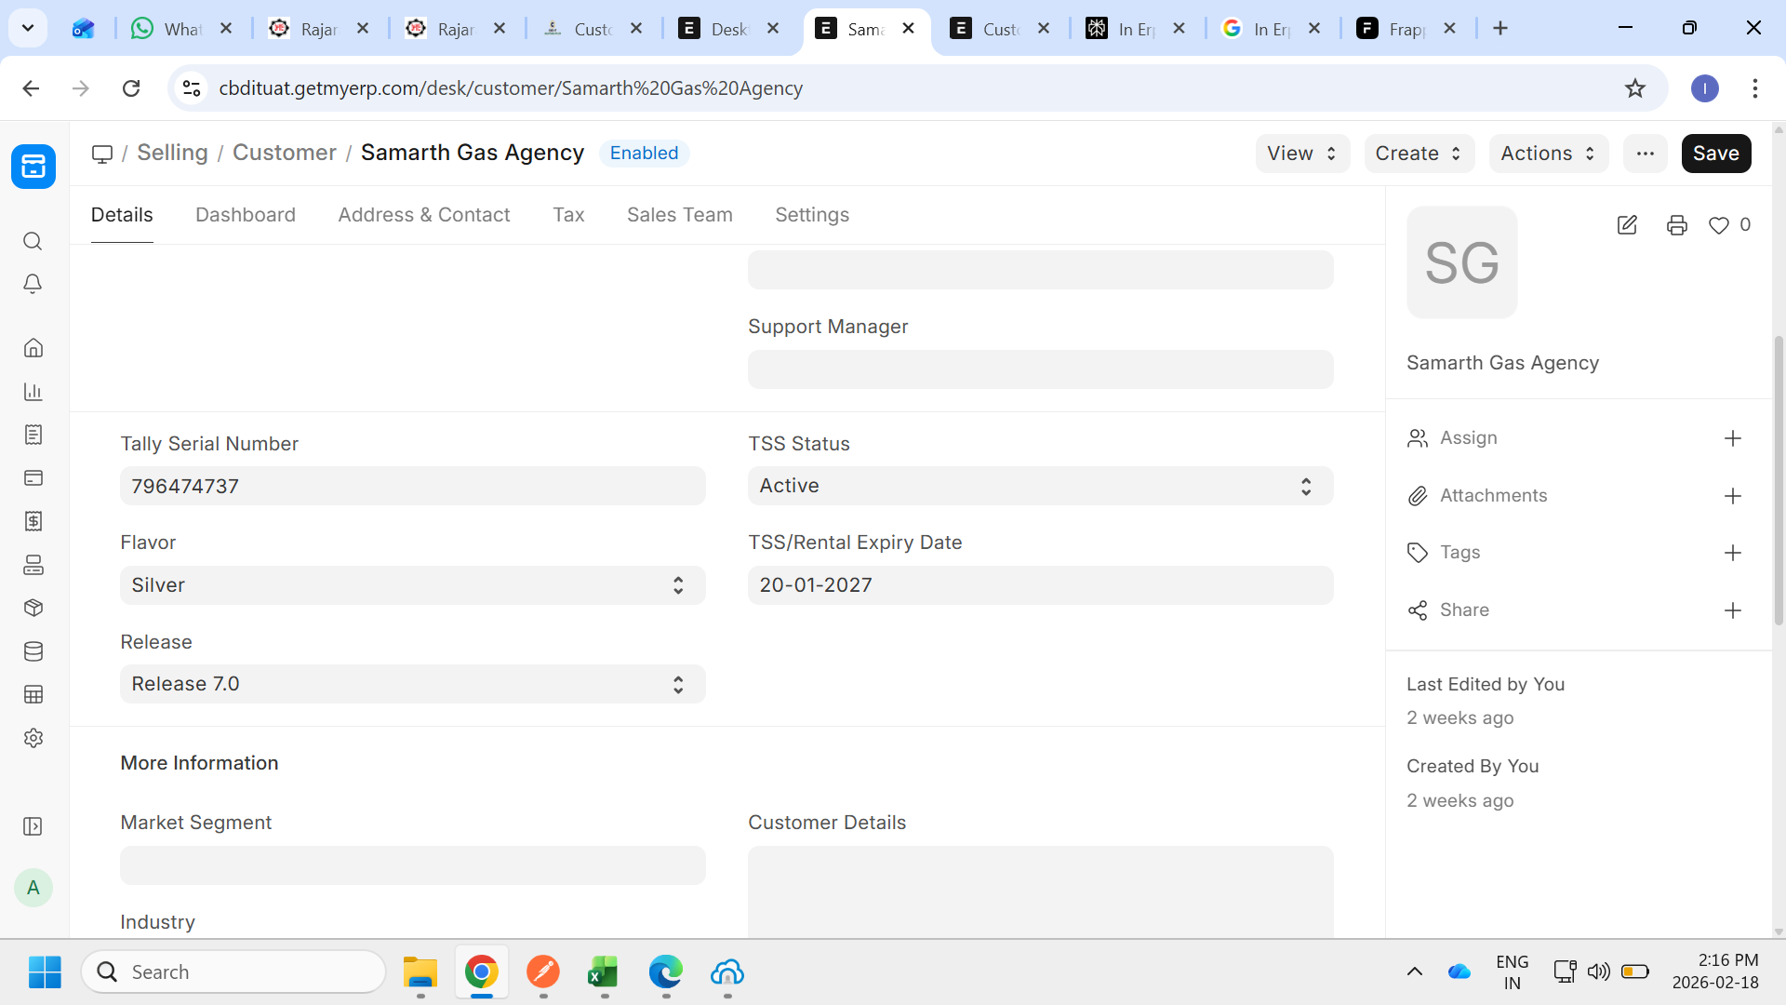Screen dimensions: 1786x1005
Task: Click the Support Manager input field
Action: point(1040,369)
